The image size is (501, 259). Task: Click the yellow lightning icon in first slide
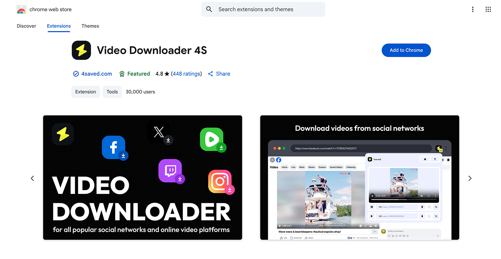63,134
